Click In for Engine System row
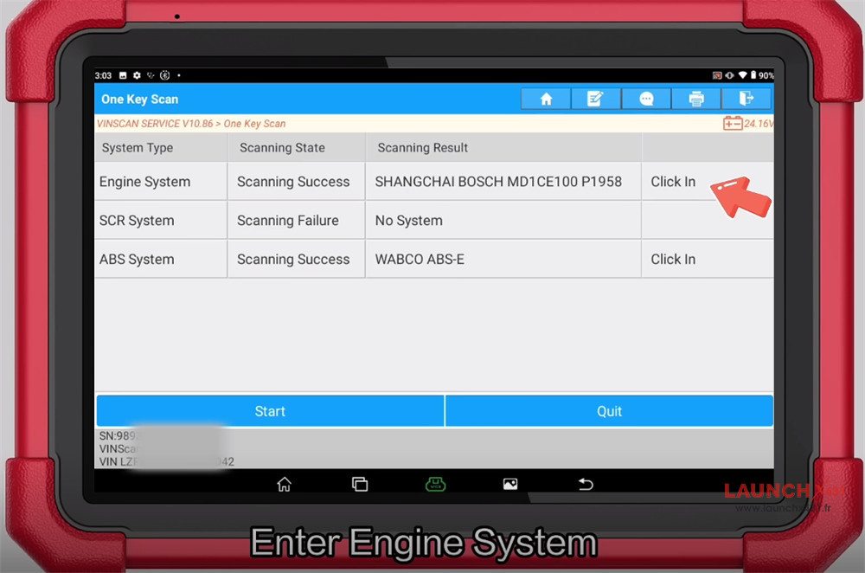Viewport: 865px width, 573px height. (673, 182)
